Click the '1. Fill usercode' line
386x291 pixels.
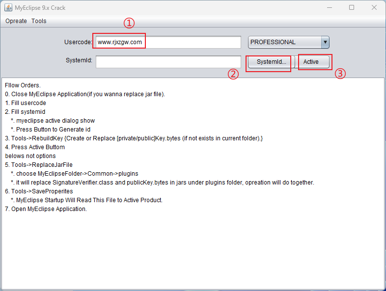[26, 103]
